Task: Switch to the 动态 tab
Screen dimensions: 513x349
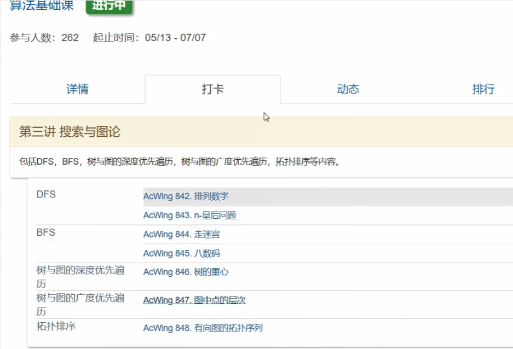Action: [348, 89]
